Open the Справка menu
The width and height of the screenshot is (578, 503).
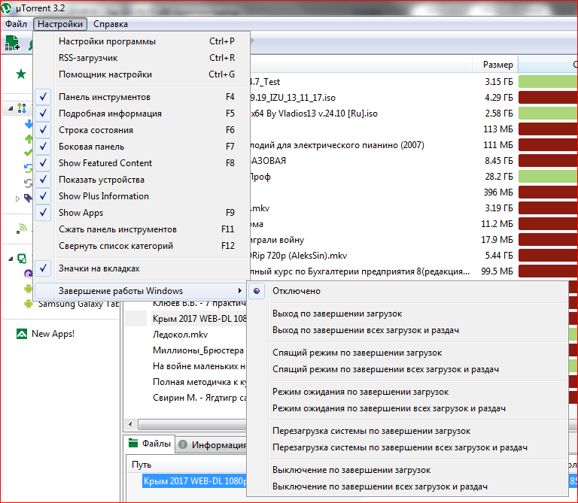tap(111, 24)
